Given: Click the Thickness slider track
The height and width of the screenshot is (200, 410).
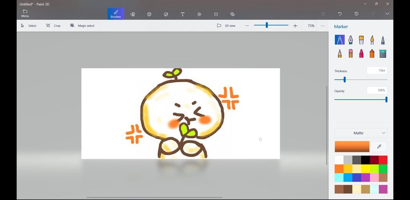Looking at the screenshot, I should point(361,79).
